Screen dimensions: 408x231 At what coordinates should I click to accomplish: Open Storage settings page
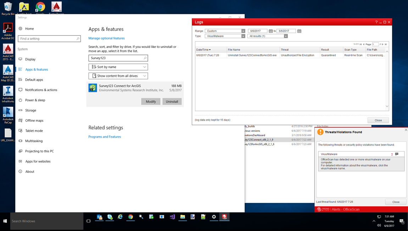(x=31, y=110)
